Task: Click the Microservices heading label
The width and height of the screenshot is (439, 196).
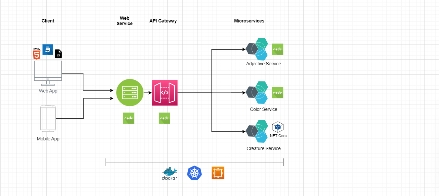Action: pos(249,21)
